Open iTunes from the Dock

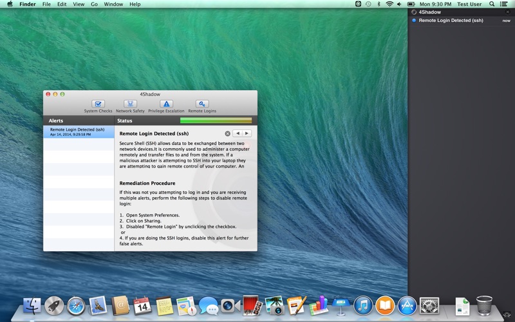[x=363, y=305]
